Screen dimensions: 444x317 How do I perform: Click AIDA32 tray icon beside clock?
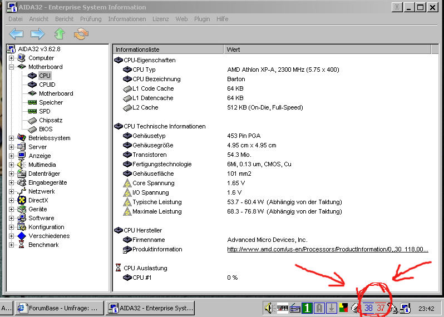[x=405, y=308]
